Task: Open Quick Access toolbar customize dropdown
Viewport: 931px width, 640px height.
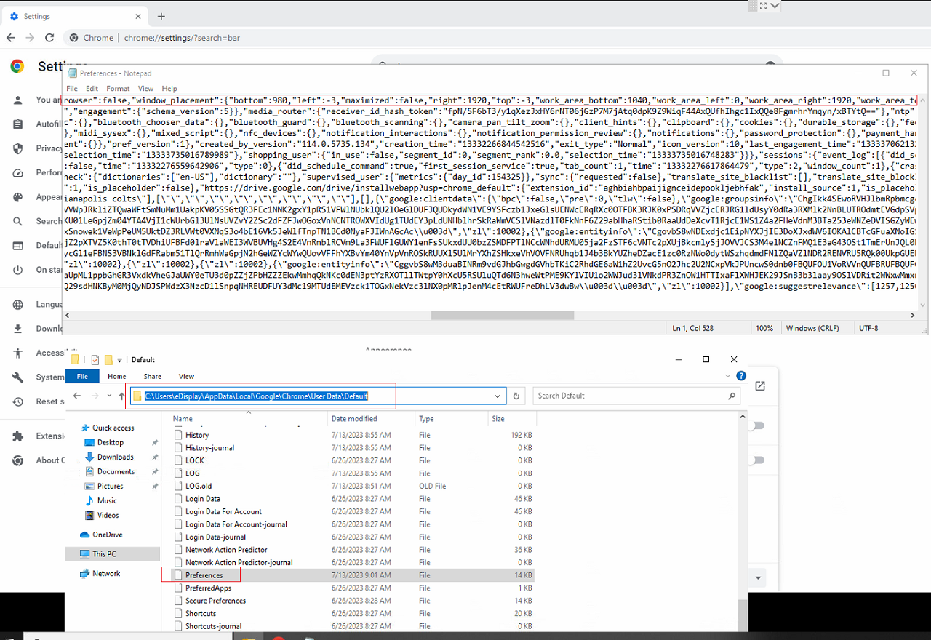Action: (120, 359)
